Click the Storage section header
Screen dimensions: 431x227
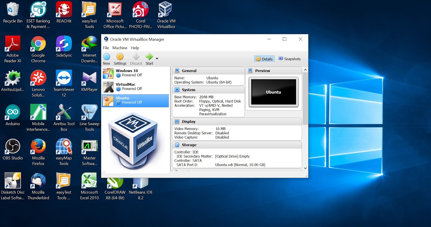(237, 145)
